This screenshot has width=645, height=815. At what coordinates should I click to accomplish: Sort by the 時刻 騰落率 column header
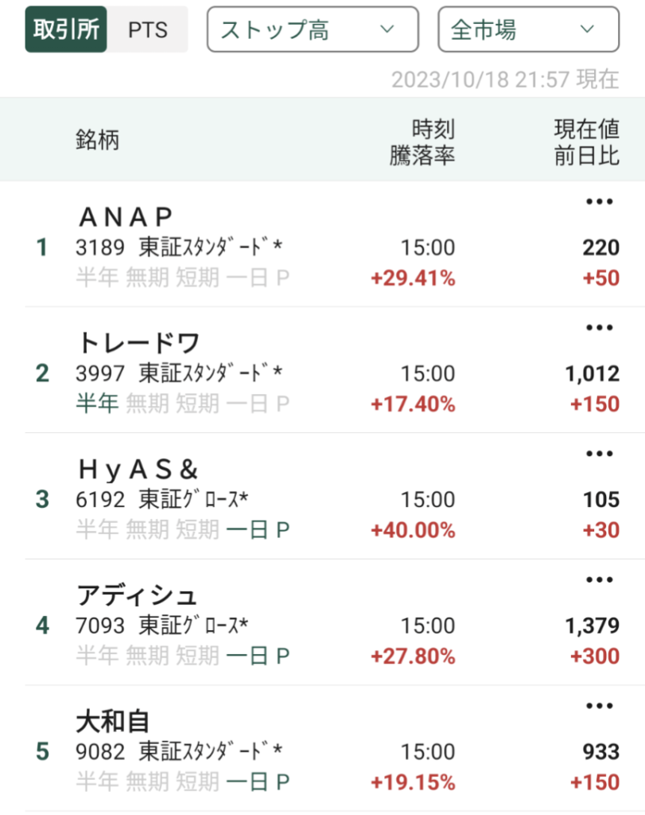click(422, 141)
